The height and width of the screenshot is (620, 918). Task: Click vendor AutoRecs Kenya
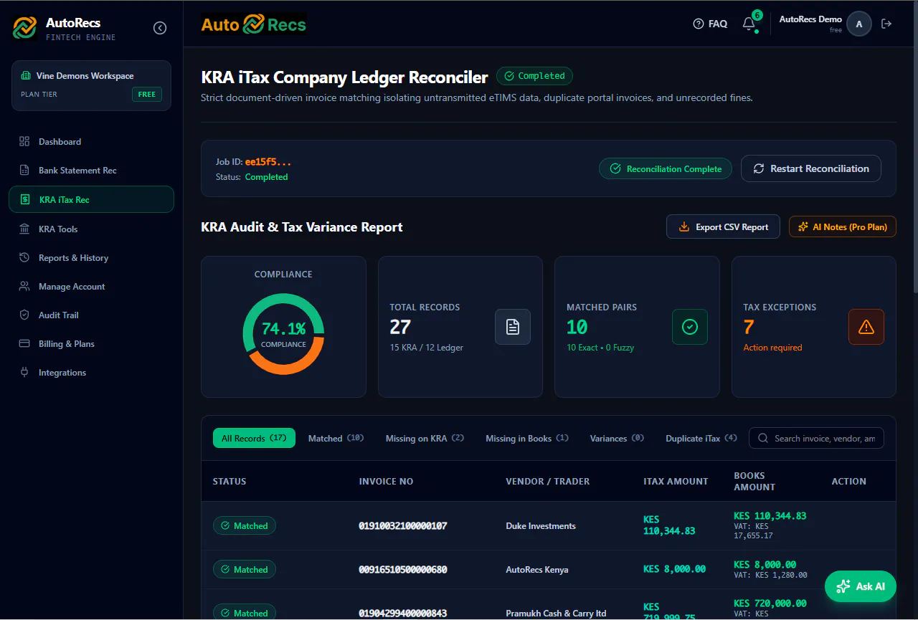pos(537,570)
